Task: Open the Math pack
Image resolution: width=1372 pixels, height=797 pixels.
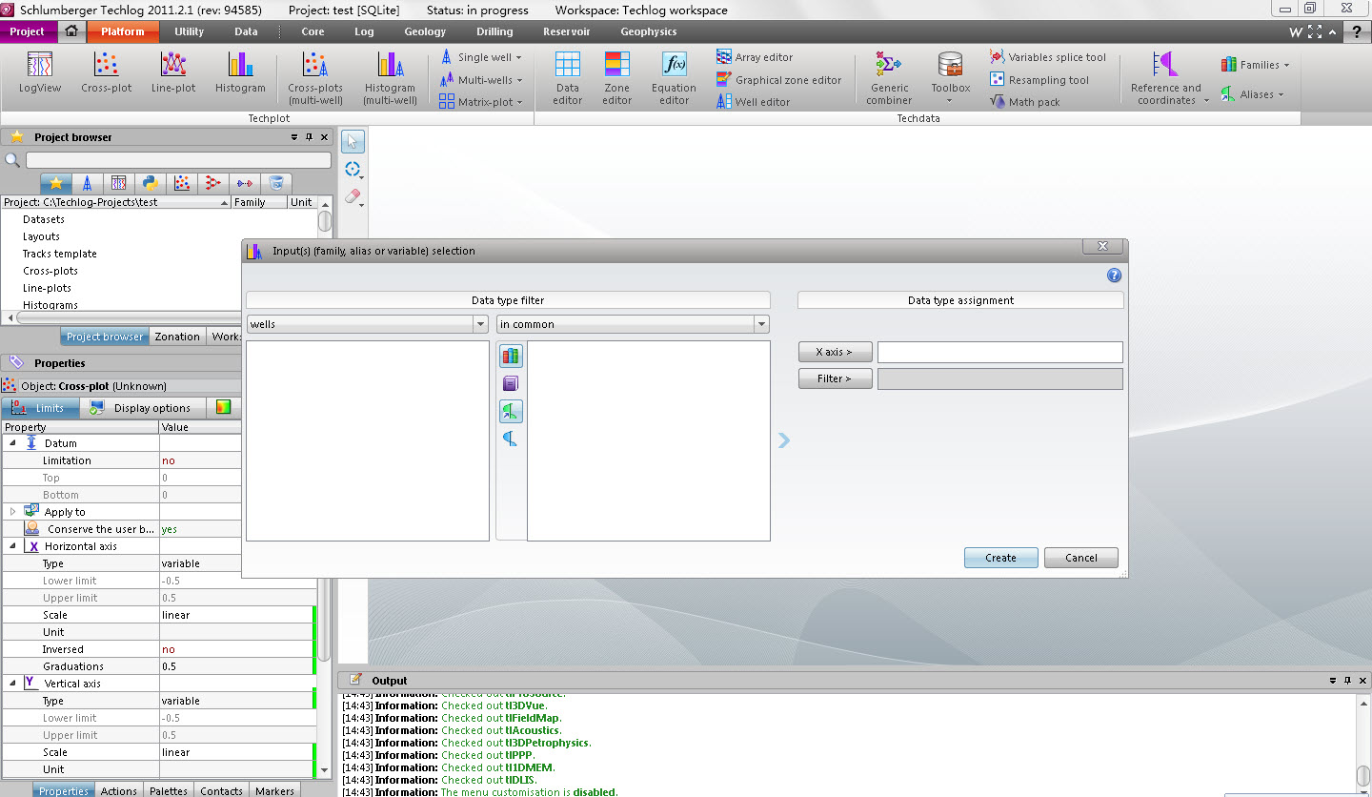Action: tap(1024, 102)
